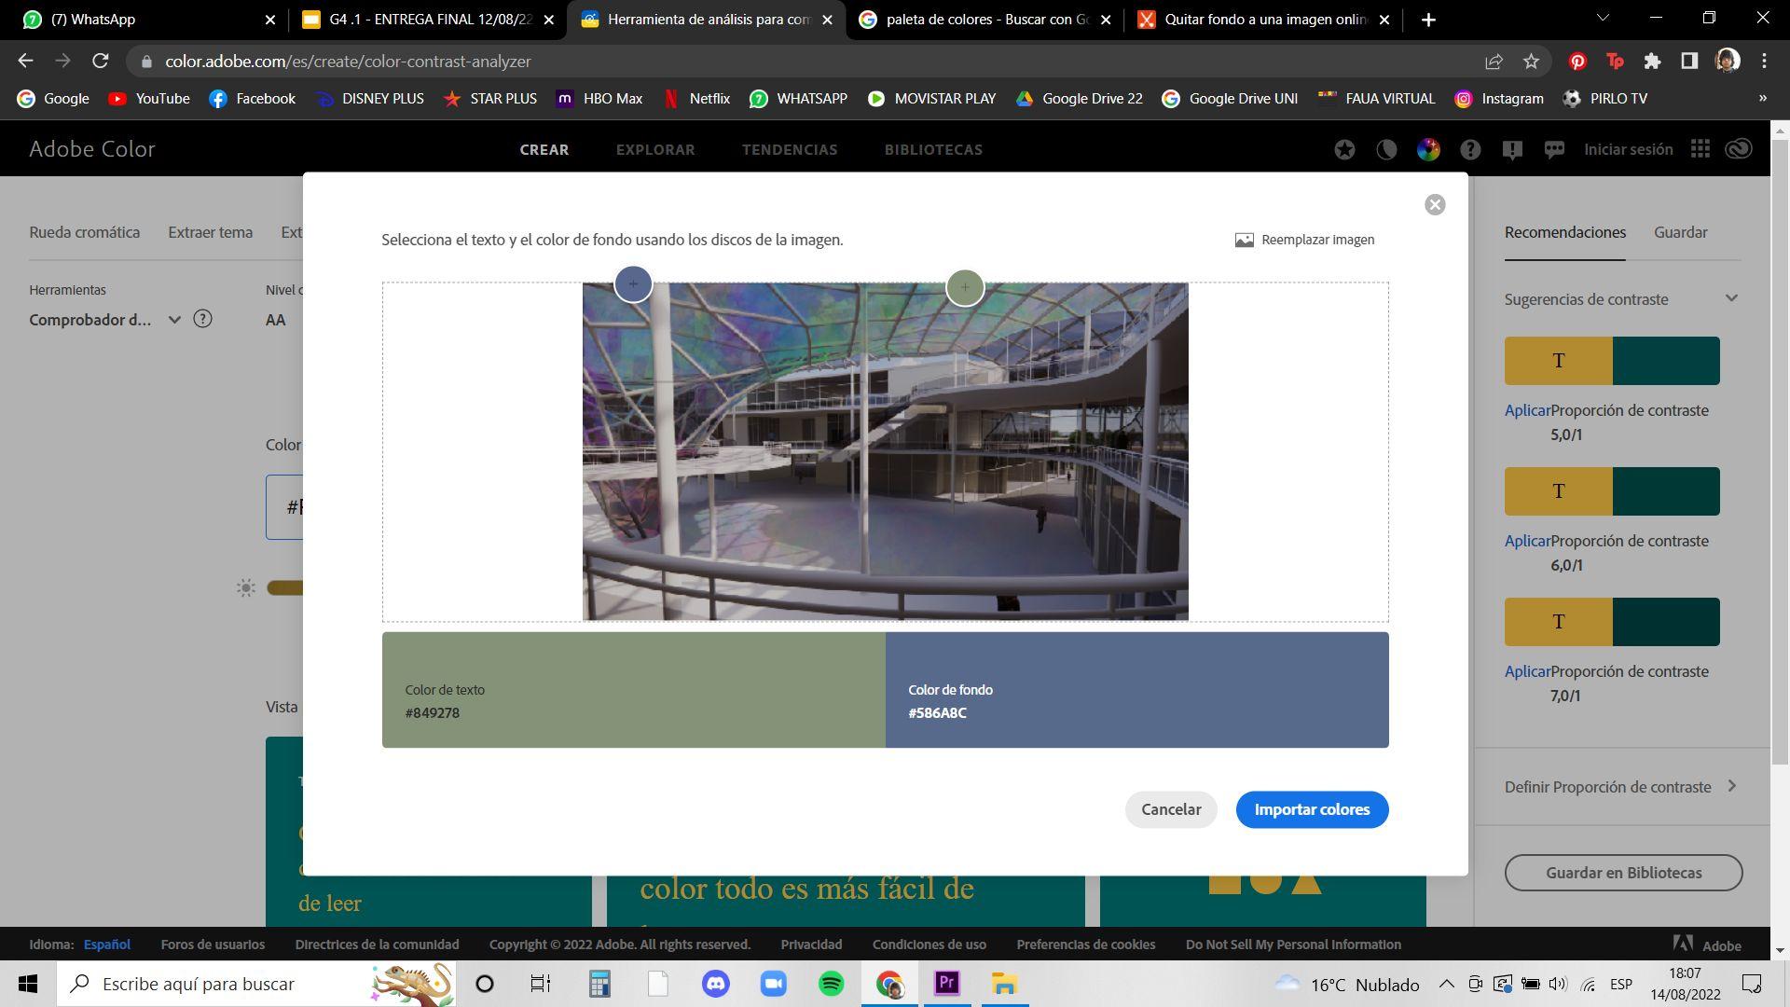Switch to the Guardar tab

tap(1680, 232)
